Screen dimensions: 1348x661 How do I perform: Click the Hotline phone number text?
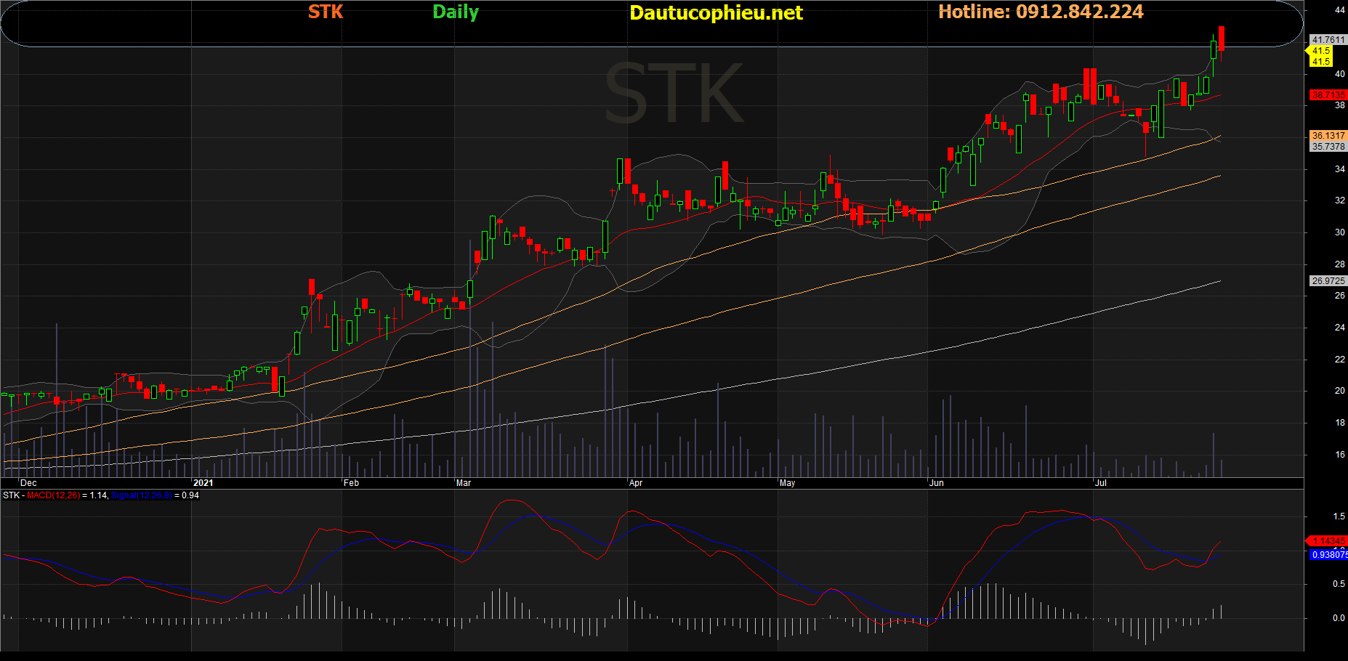click(1041, 12)
